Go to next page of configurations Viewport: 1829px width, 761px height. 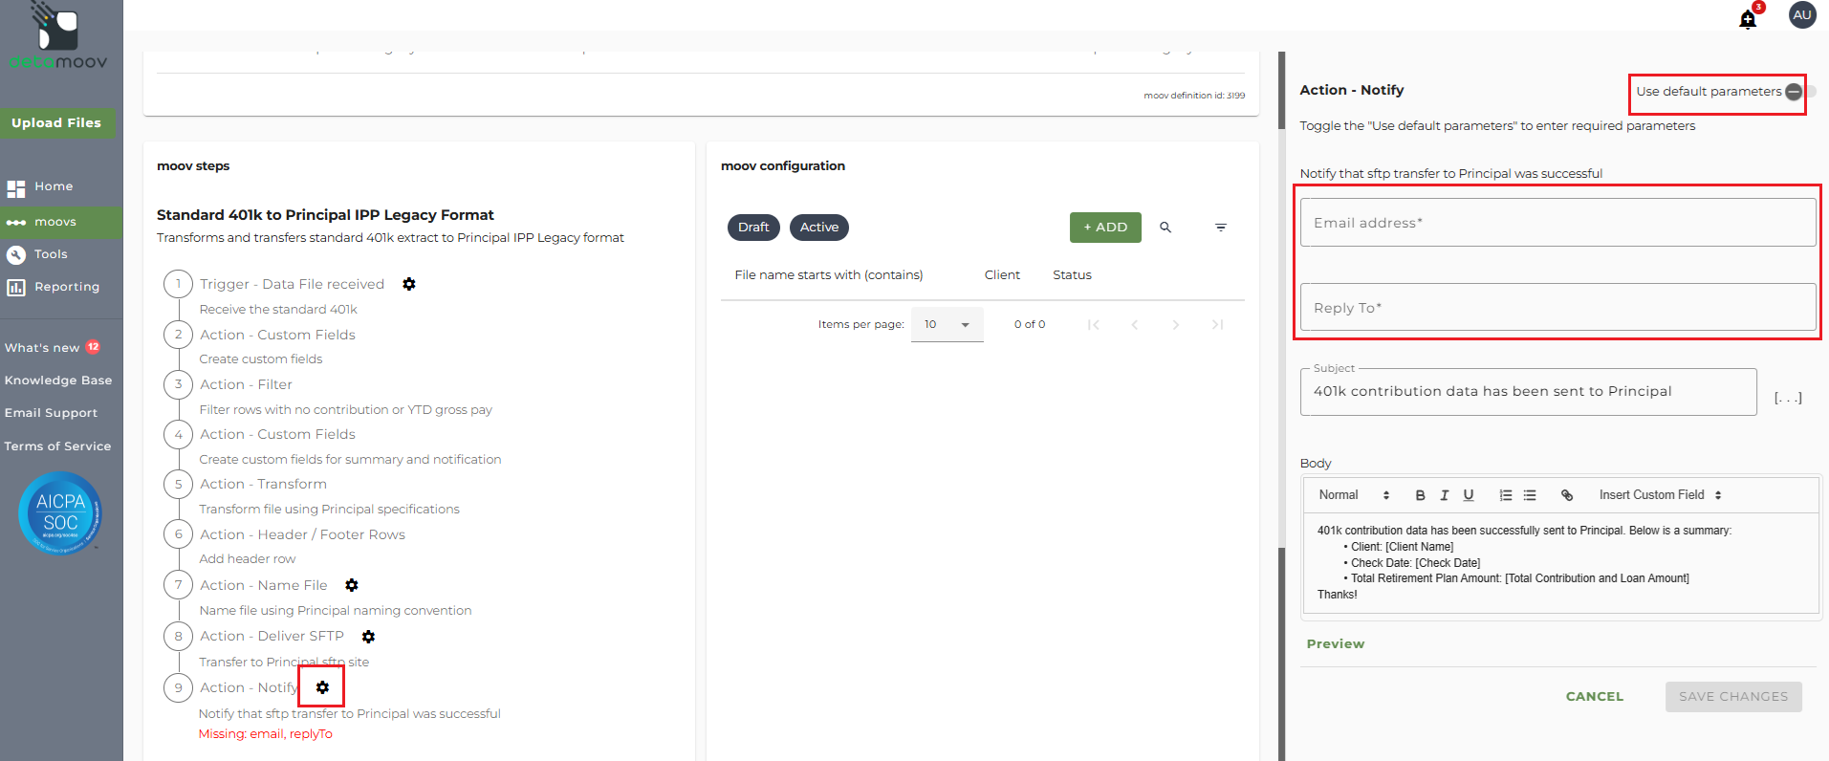pyautogui.click(x=1176, y=325)
